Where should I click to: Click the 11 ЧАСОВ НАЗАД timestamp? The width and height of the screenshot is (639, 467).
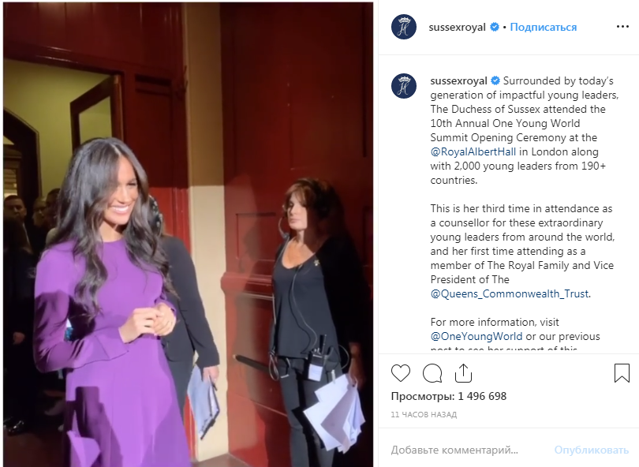pyautogui.click(x=424, y=414)
